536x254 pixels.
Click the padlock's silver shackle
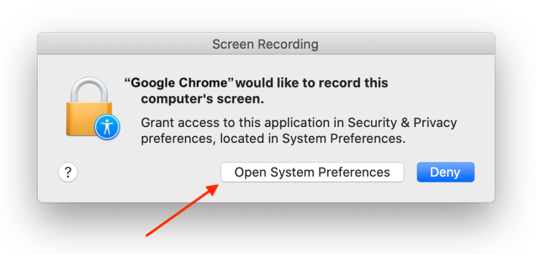click(89, 90)
